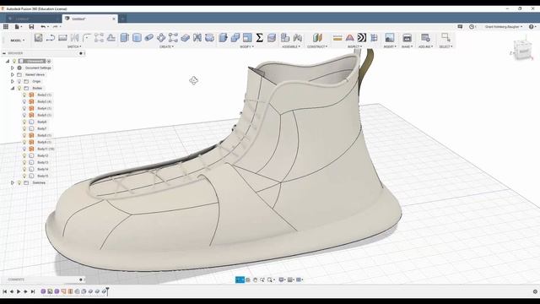Image resolution: width=540 pixels, height=304 pixels.
Task: Open the CONSTRUCT menu
Action: 317,46
